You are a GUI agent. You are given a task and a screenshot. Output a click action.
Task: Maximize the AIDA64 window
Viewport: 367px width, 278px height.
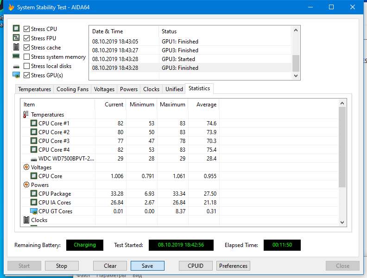point(331,7)
